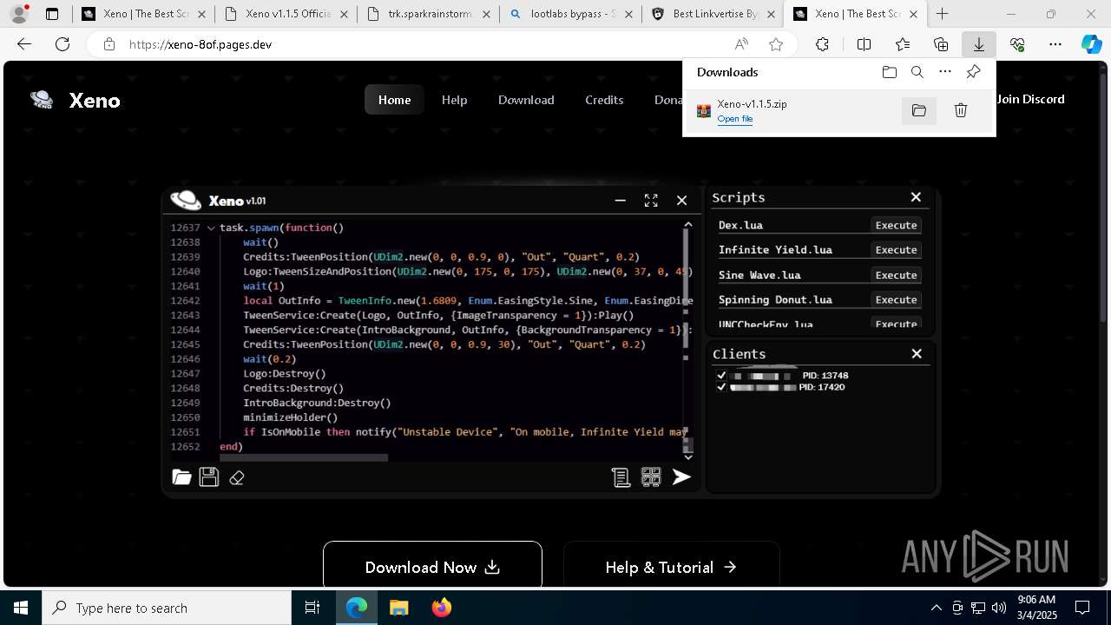The image size is (1111, 625).
Task: Click the Read aloud icon in address bar
Action: [741, 44]
